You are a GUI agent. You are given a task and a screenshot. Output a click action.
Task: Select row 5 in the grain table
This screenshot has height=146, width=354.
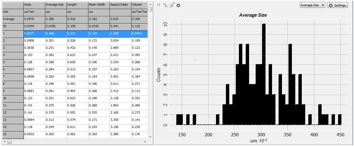click(x=12, y=61)
